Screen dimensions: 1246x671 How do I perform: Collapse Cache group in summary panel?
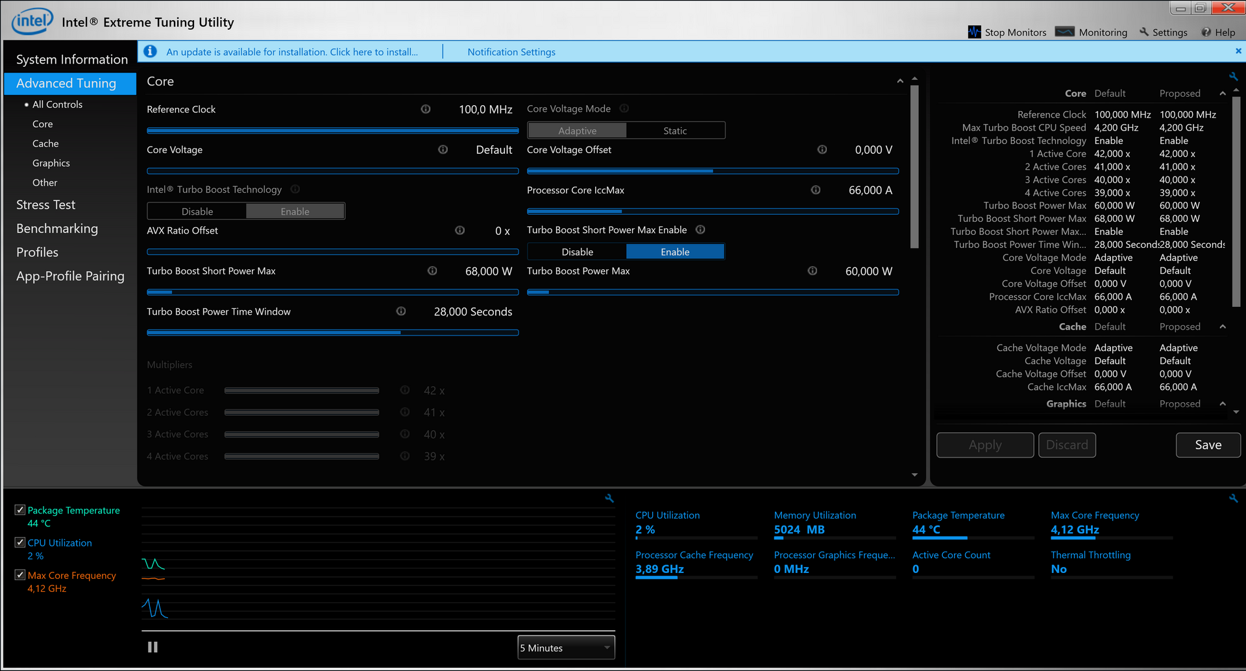tap(1223, 326)
